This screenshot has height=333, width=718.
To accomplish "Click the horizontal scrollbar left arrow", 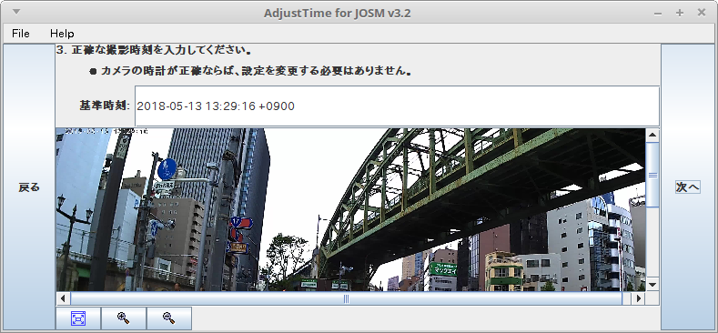I will [63, 298].
